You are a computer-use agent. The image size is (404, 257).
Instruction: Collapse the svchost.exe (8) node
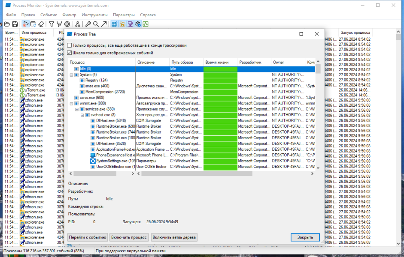(82, 115)
